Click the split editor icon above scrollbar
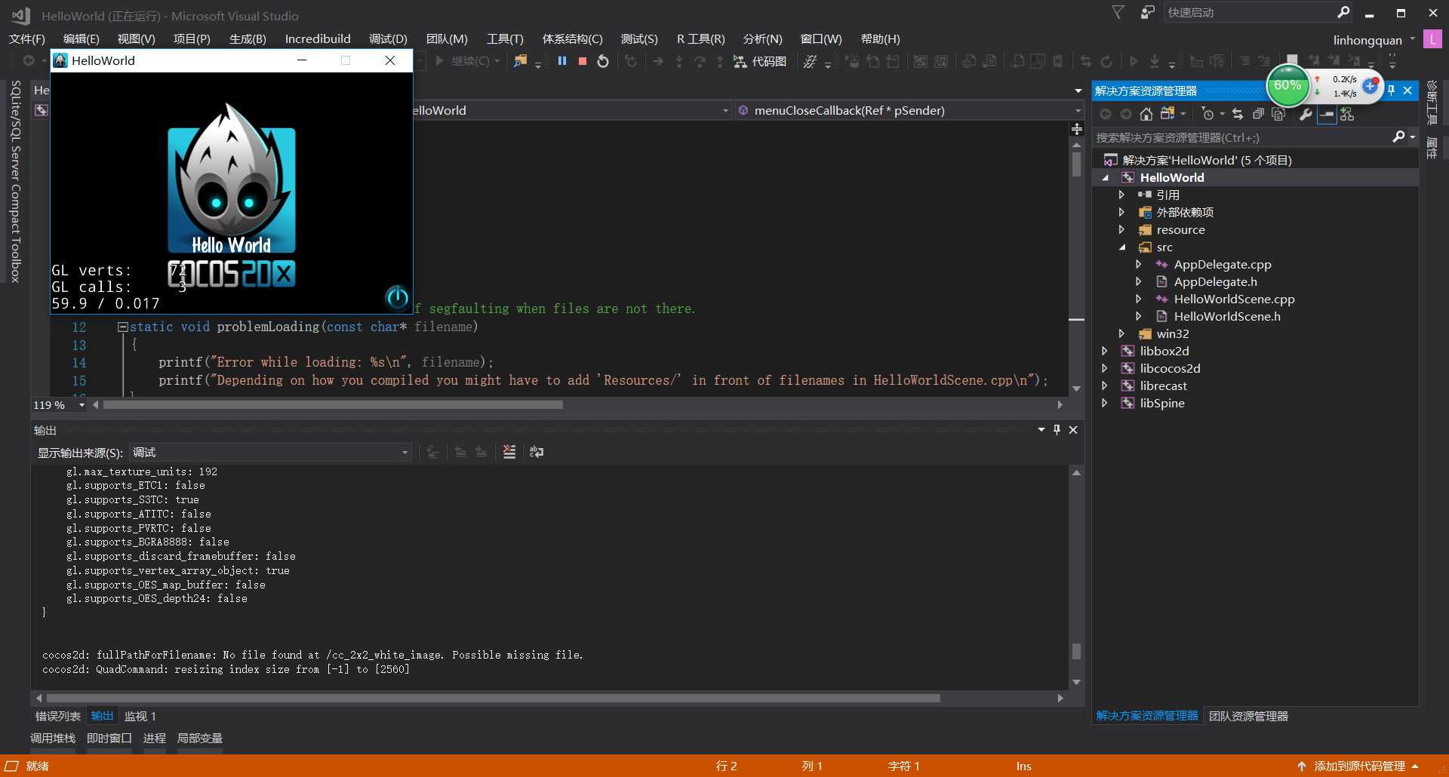This screenshot has height=777, width=1449. [x=1077, y=130]
